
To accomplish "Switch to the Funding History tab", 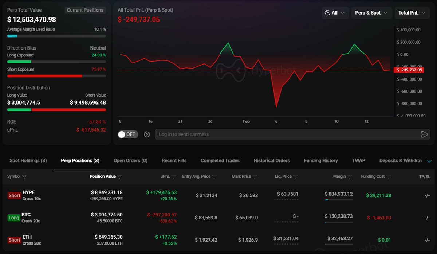I will [320, 161].
